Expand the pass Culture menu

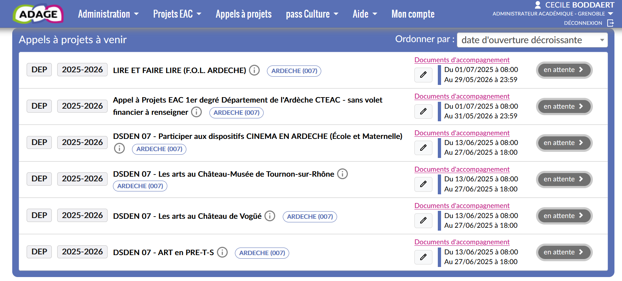coord(312,14)
